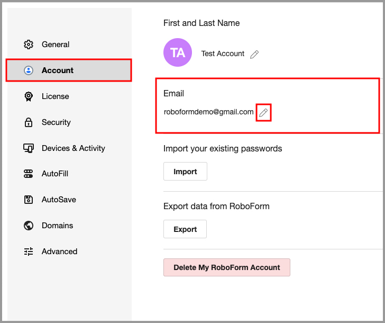Click the Export button
Viewport: 385px width, 323px height.
pyautogui.click(x=185, y=229)
